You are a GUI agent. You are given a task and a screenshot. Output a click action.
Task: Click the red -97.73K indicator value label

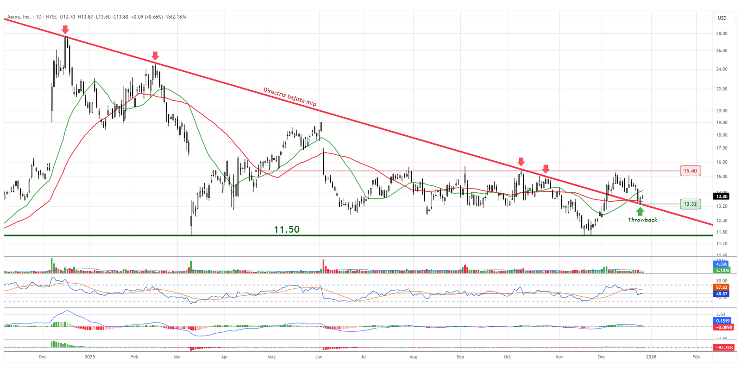coord(722,348)
